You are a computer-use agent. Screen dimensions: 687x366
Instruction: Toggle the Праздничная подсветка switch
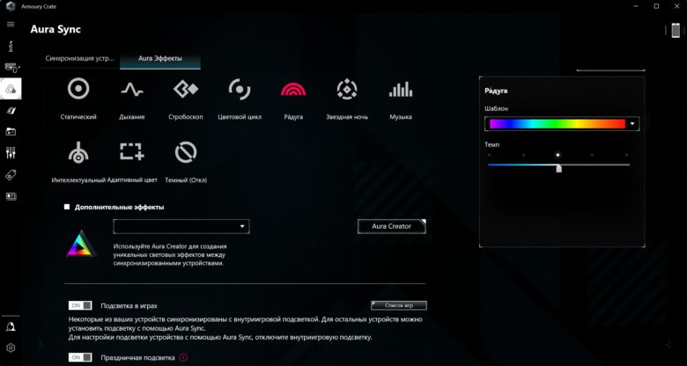pyautogui.click(x=80, y=358)
